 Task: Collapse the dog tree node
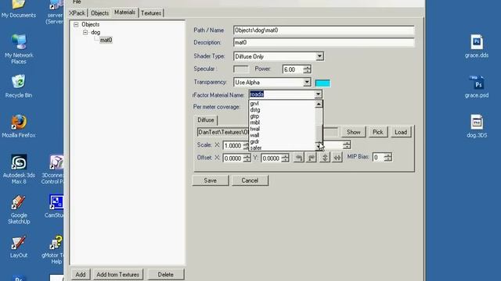pos(85,33)
